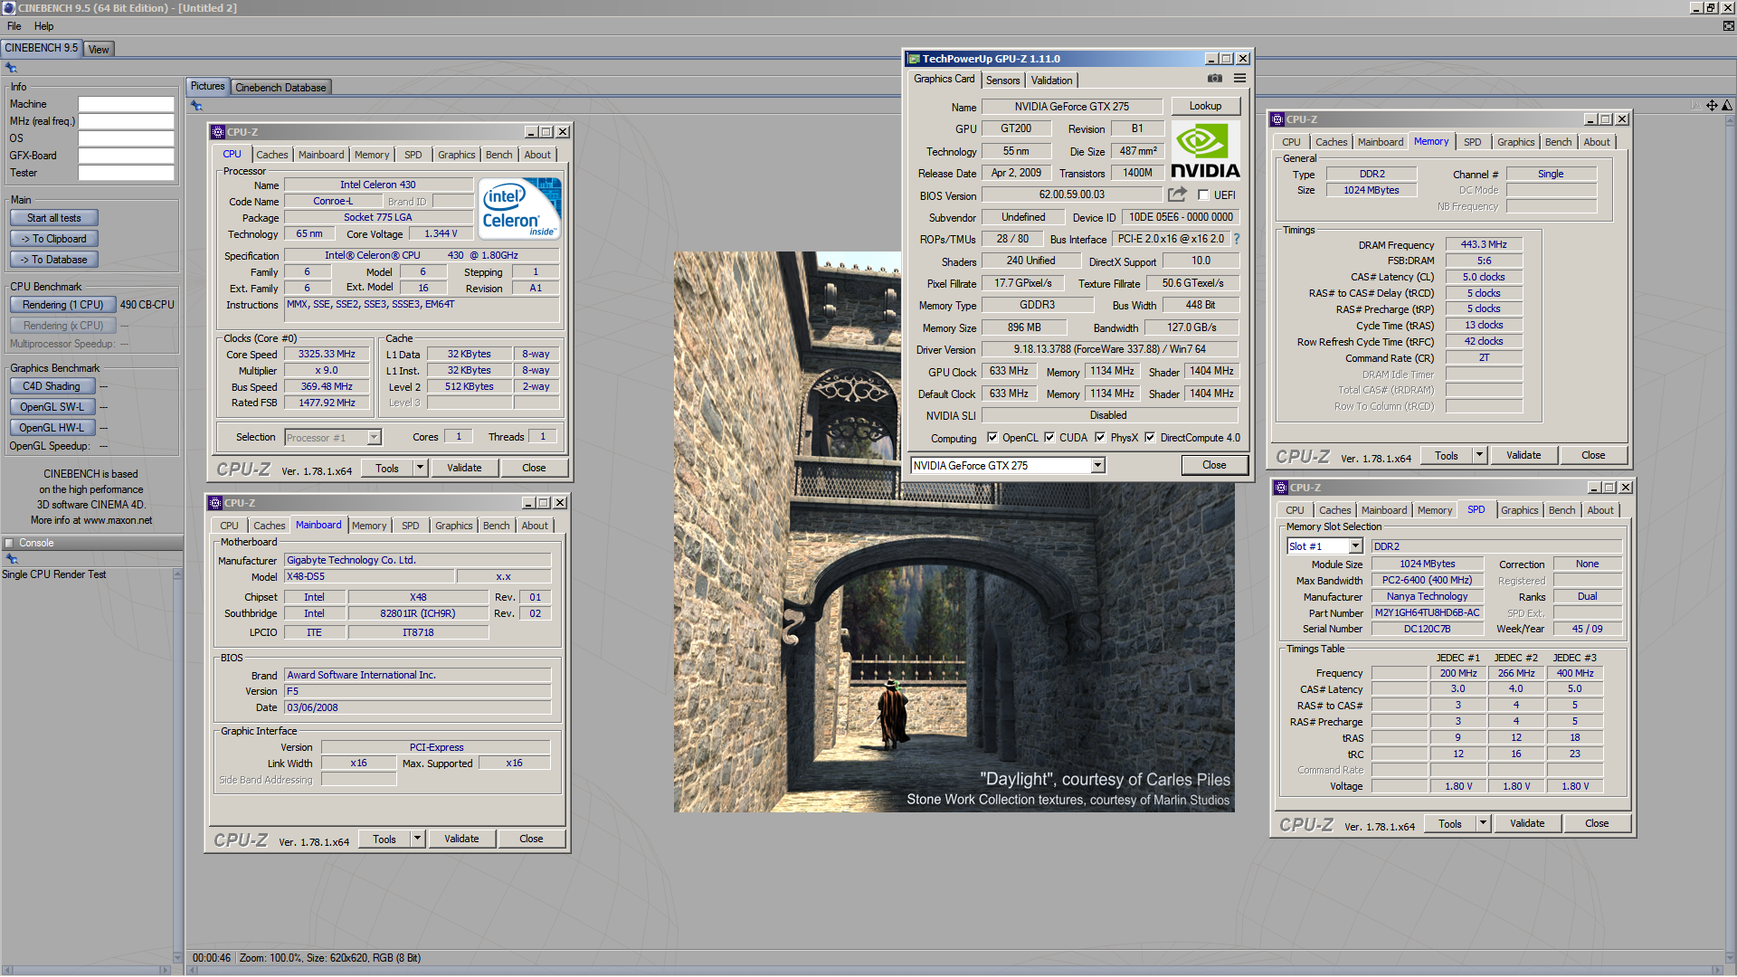Expand Tools arrow in SPD window
The image size is (1737, 977).
1483,823
